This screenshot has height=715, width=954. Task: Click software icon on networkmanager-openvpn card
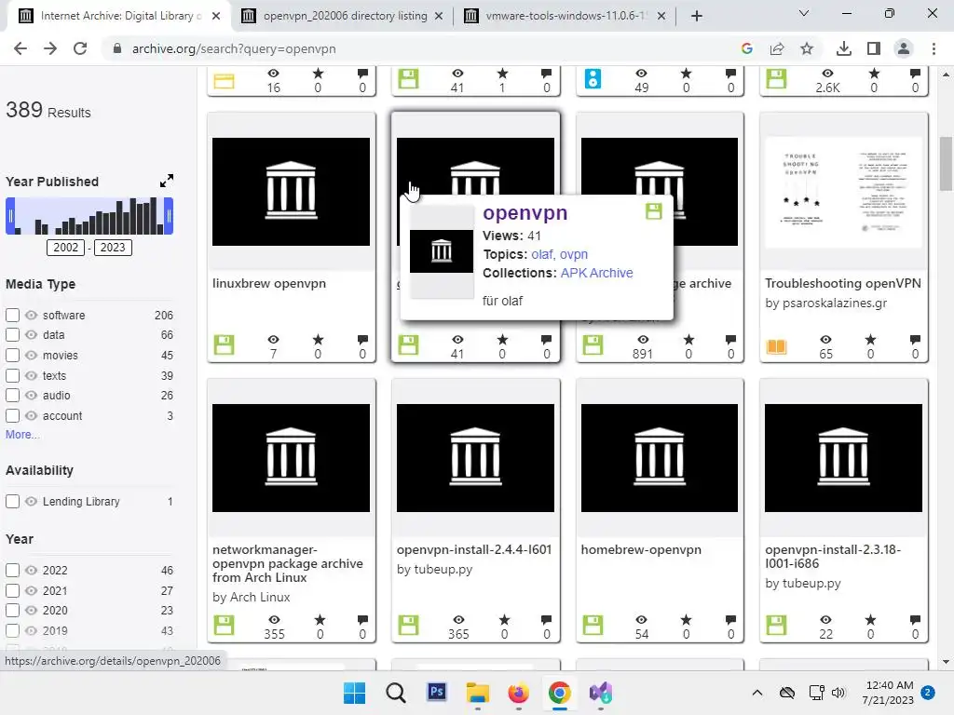tap(224, 625)
